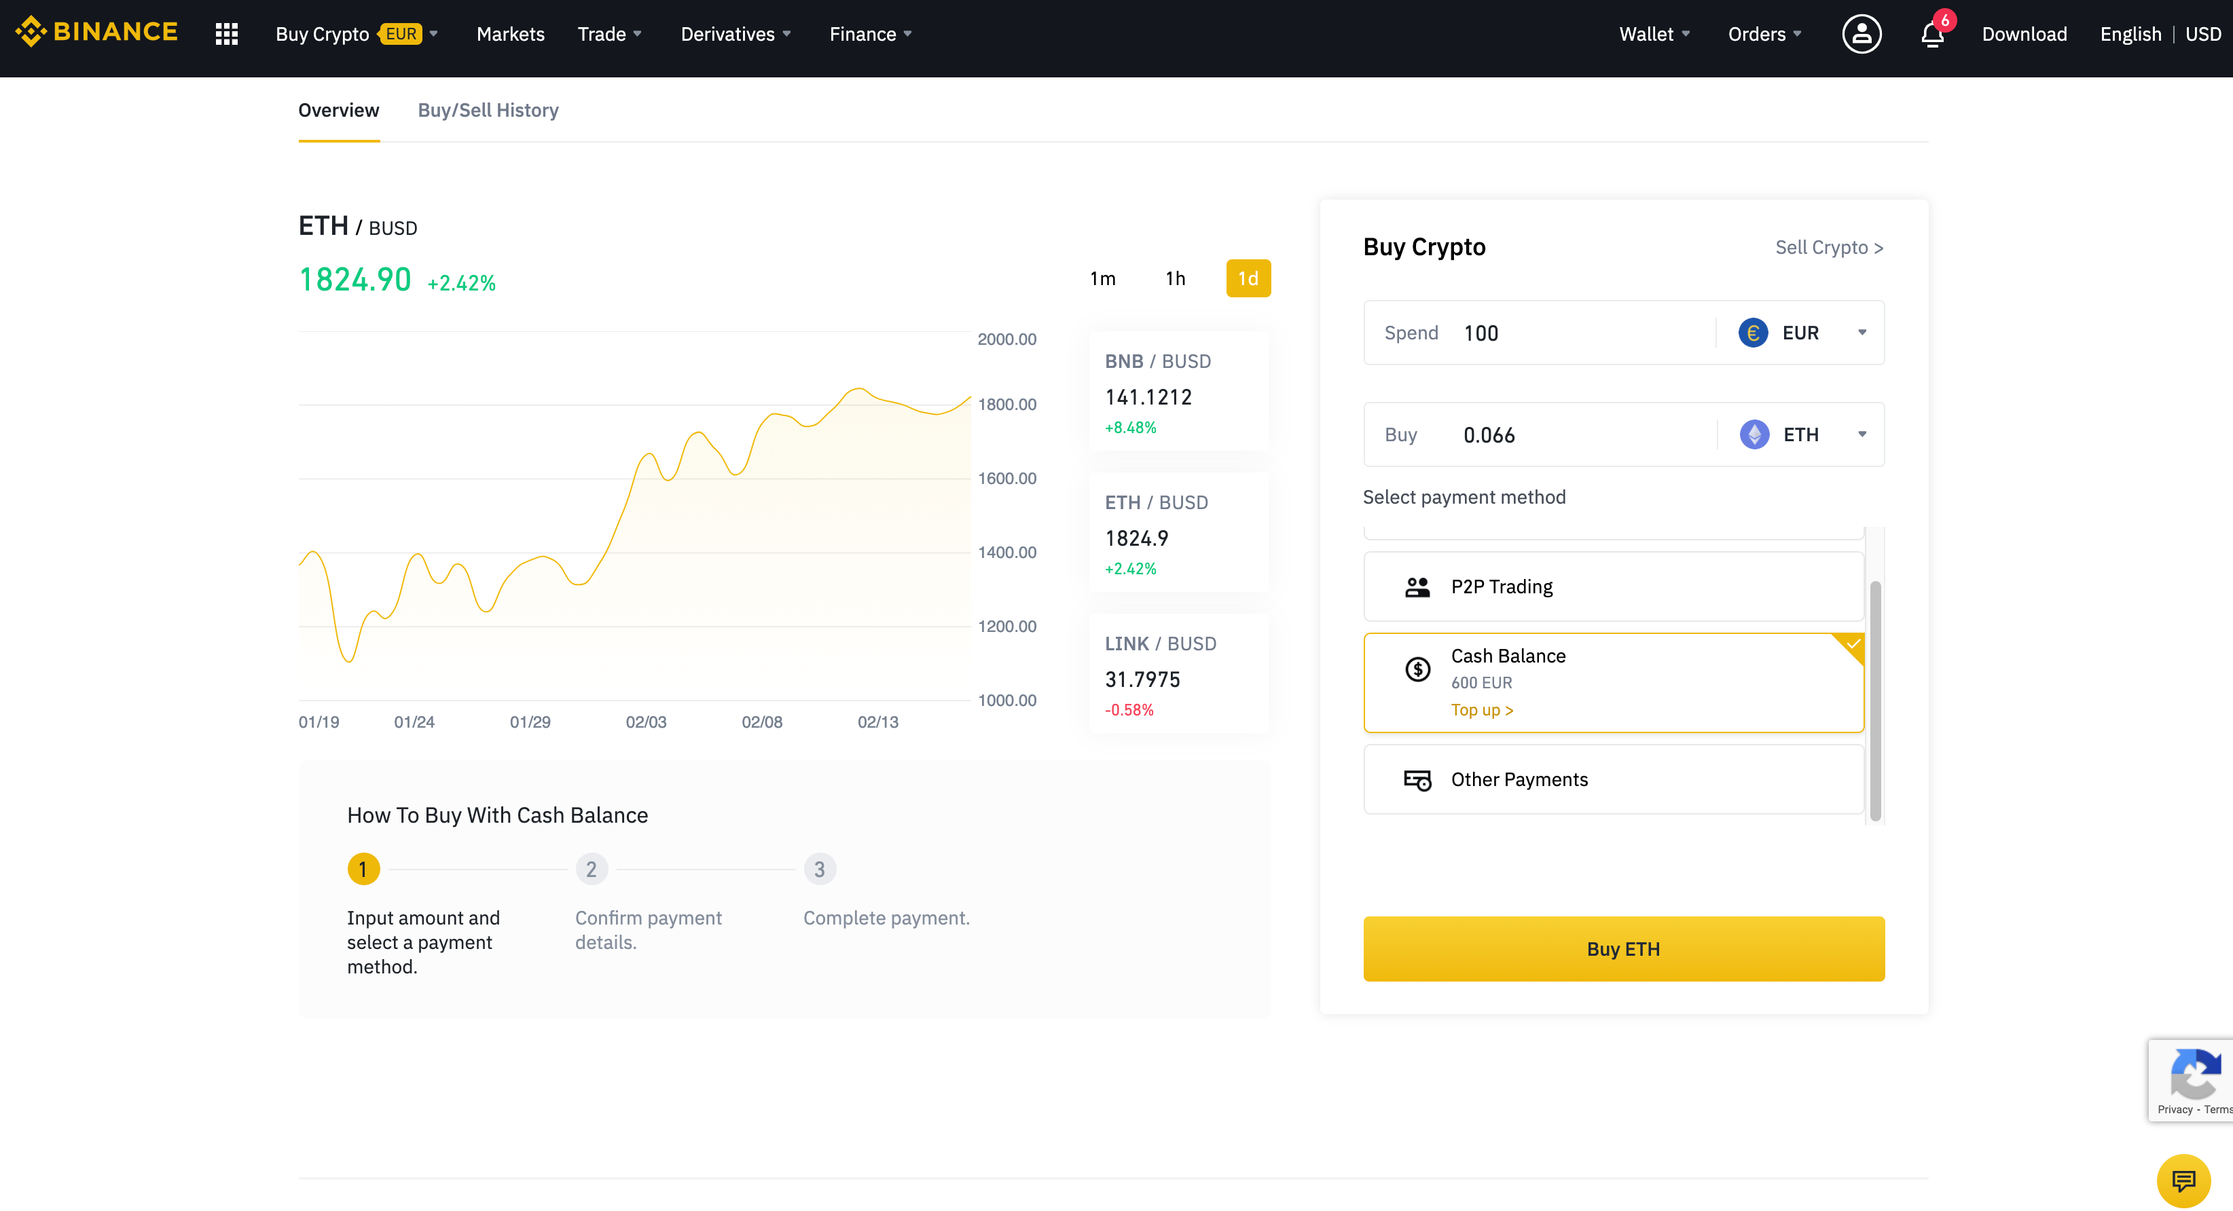This screenshot has width=2233, height=1211.
Task: Expand the Orders menu
Action: (1764, 34)
